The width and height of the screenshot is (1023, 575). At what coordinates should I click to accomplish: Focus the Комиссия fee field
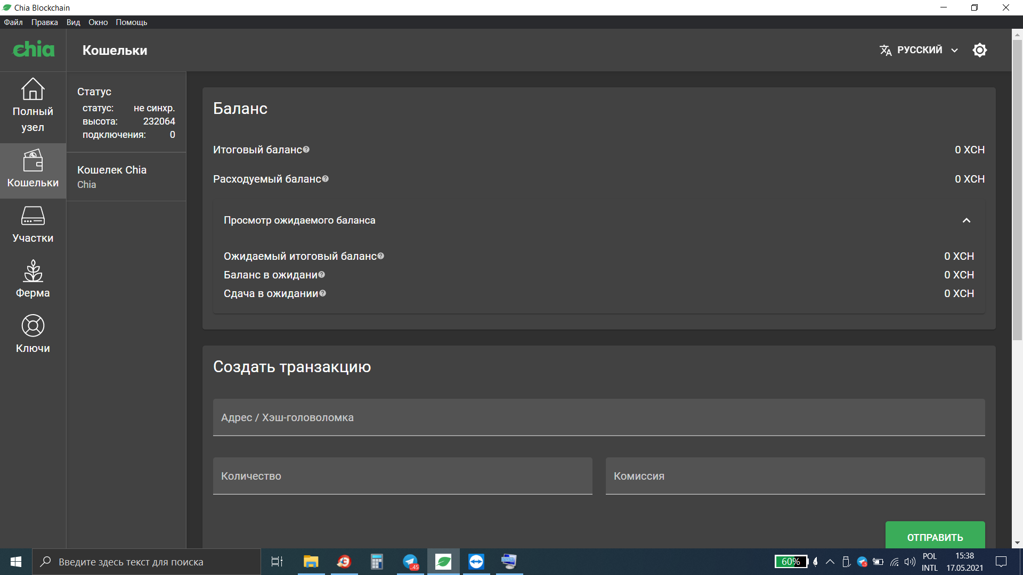point(795,476)
